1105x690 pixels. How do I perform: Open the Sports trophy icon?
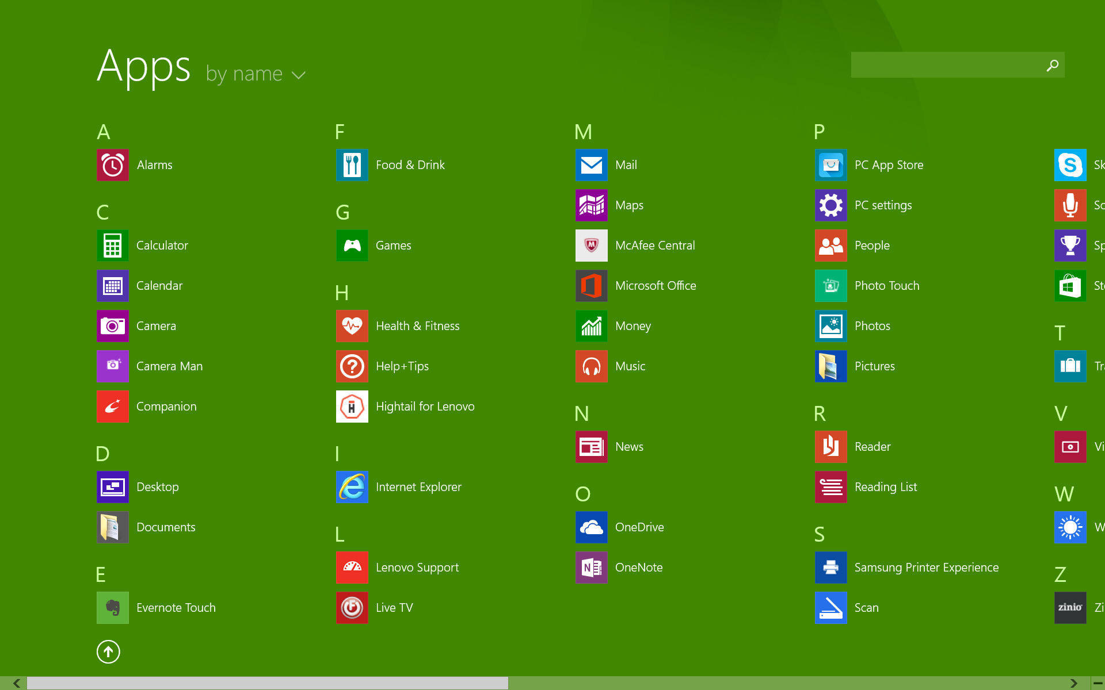point(1070,246)
